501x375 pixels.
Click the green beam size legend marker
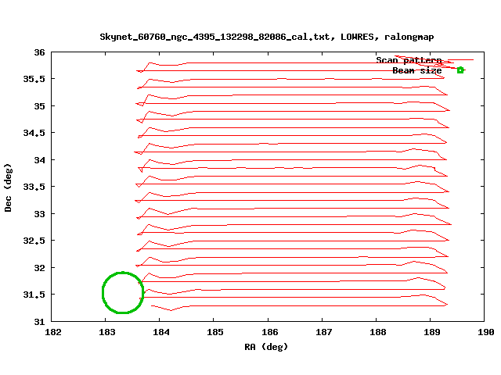coord(460,70)
